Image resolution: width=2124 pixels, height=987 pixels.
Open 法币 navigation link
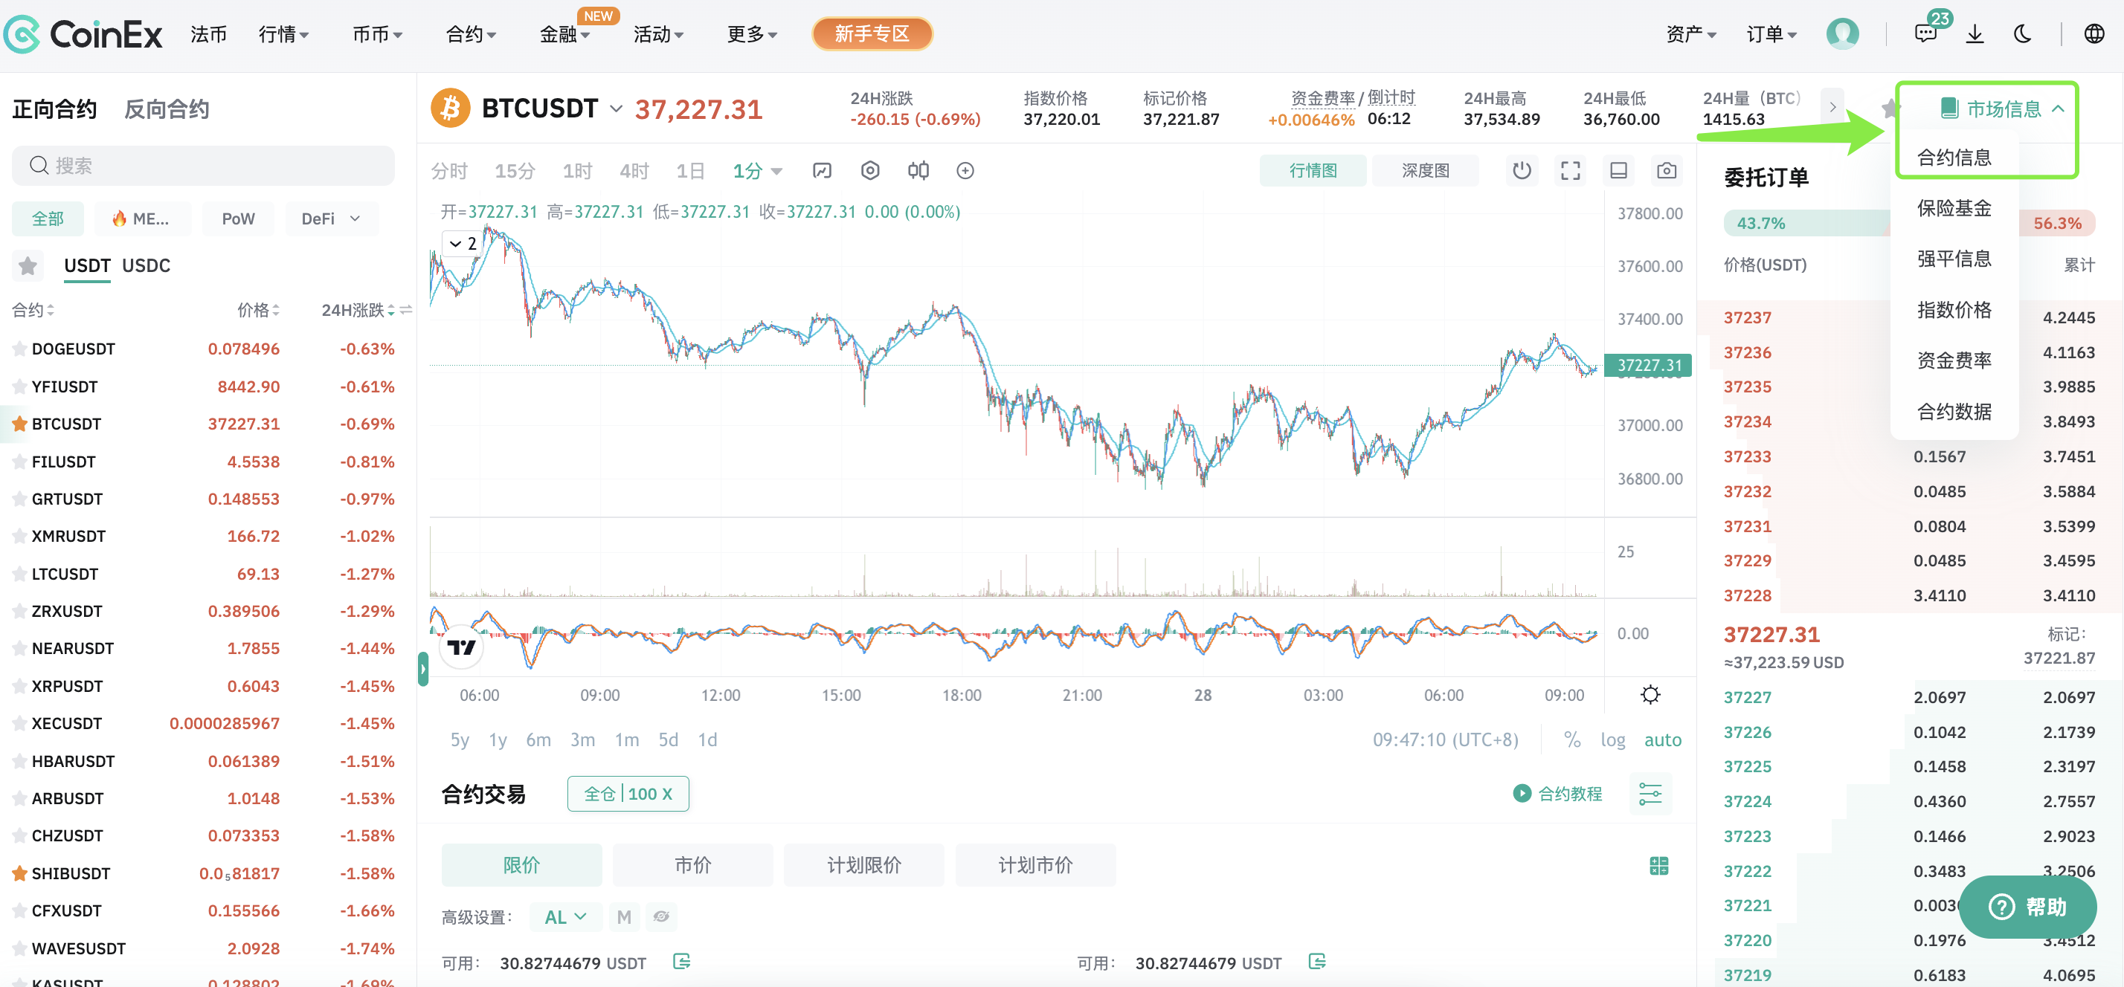tap(208, 33)
